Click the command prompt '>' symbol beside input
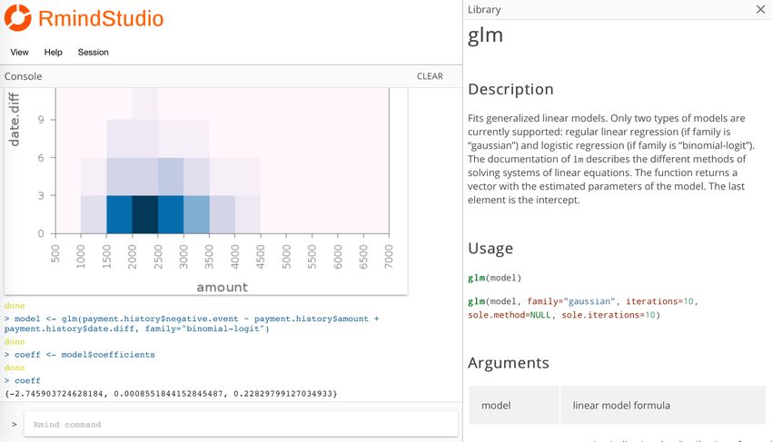This screenshot has width=772, height=442. (x=15, y=424)
